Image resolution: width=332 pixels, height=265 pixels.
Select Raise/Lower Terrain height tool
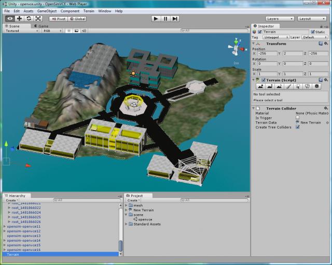[x=260, y=87]
